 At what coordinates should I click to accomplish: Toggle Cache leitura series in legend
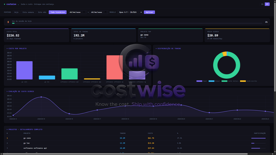(230, 81)
